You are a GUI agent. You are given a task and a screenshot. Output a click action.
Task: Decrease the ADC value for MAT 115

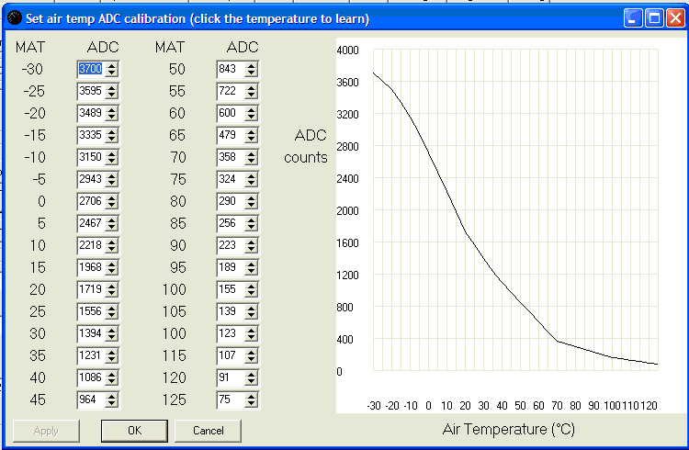[252, 359]
